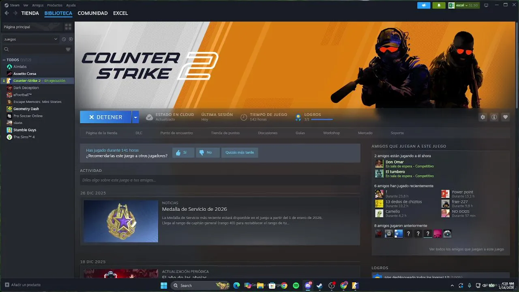Select eFootball in the game list
This screenshot has height=292, width=519.
(22, 95)
